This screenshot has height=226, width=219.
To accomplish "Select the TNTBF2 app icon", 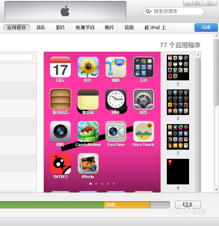I will click(x=60, y=164).
